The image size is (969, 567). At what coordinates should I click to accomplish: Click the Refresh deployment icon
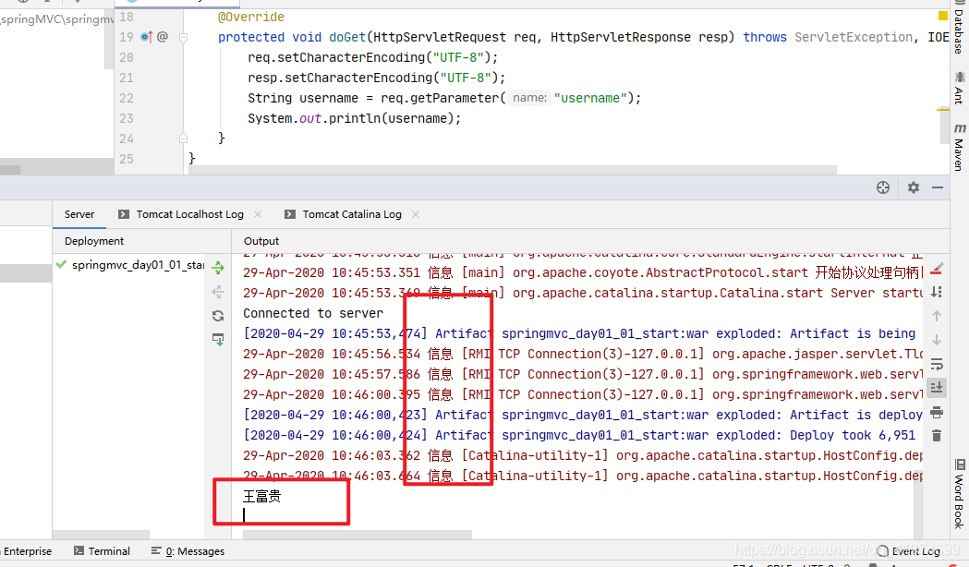[217, 316]
